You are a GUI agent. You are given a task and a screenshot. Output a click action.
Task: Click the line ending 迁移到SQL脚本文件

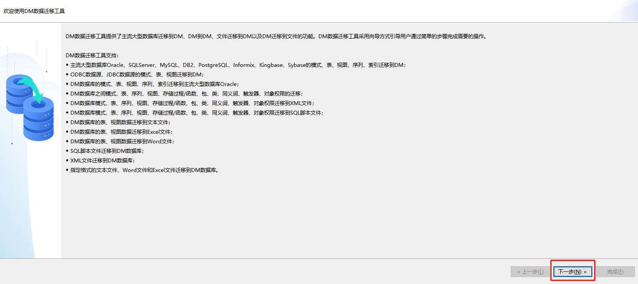[x=195, y=113]
